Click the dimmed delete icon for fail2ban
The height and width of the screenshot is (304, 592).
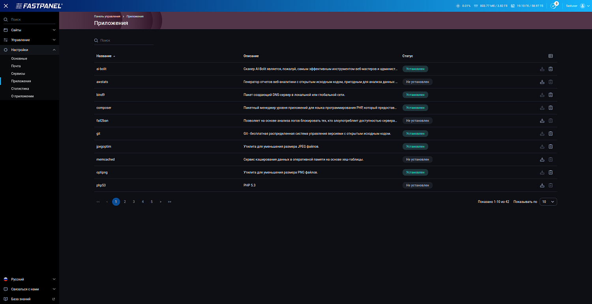pos(551,120)
